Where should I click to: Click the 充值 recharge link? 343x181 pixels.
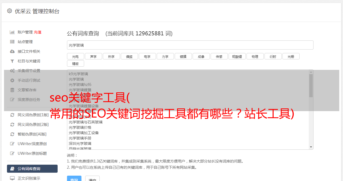coord(38,32)
